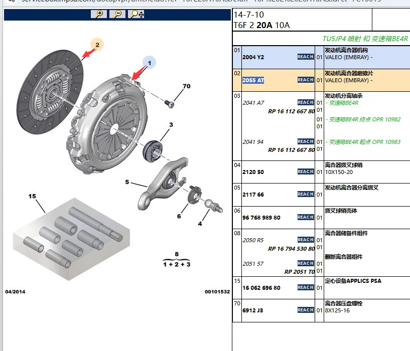Viewport: 410px width, 351px height.
Task: Select the description 拨叉球销壳体
Action: [x=341, y=211]
